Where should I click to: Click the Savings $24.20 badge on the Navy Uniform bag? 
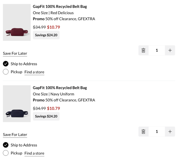(46, 116)
